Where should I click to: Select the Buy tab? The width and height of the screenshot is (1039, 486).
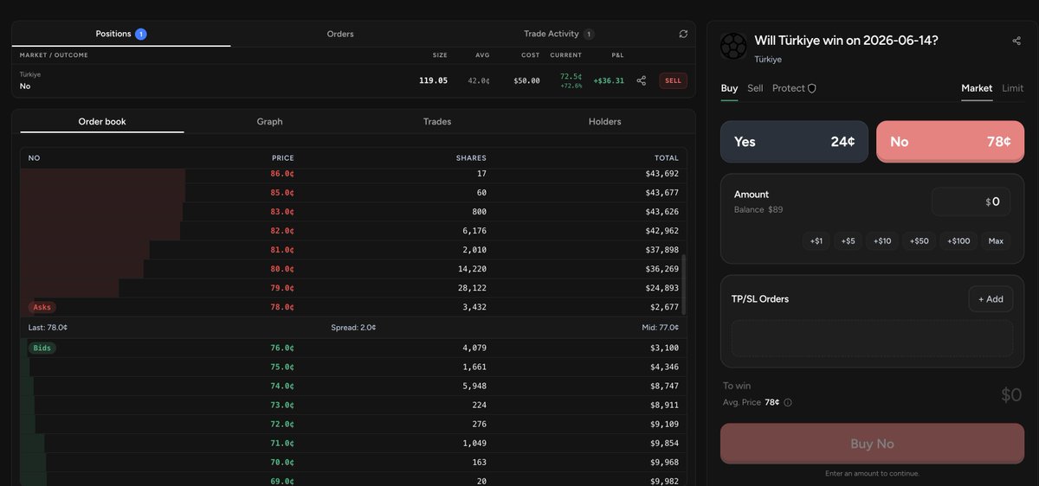click(x=729, y=88)
